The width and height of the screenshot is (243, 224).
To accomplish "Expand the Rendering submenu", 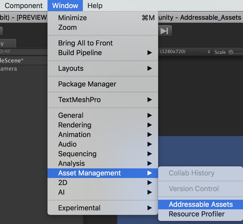I will point(75,125).
